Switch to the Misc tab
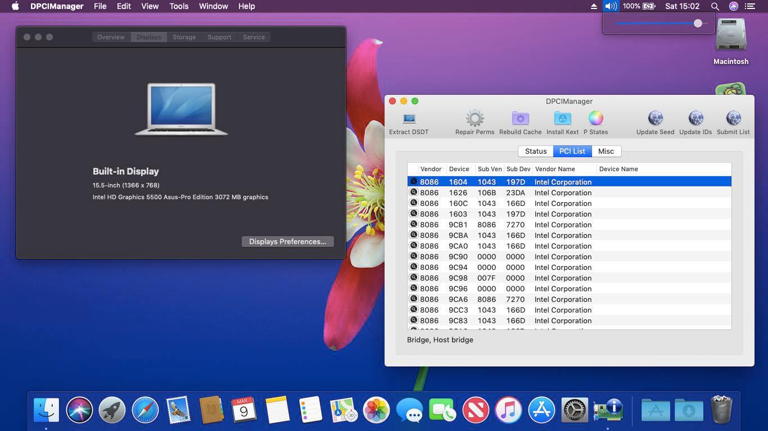 [606, 151]
